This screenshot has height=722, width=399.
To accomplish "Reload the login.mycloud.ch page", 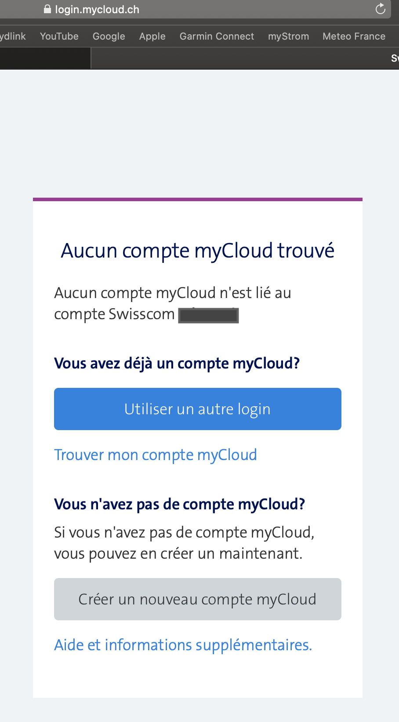I will click(381, 8).
